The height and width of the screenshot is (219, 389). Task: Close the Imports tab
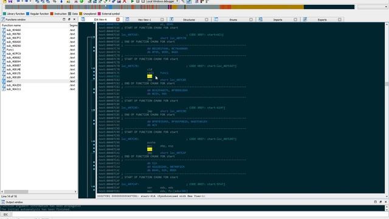pos(295,19)
